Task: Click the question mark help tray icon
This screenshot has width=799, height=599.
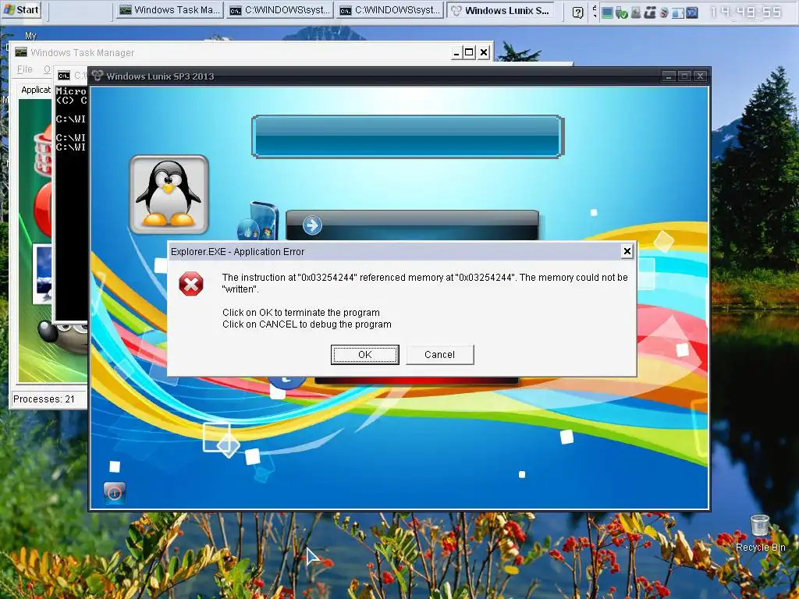Action: [x=578, y=12]
